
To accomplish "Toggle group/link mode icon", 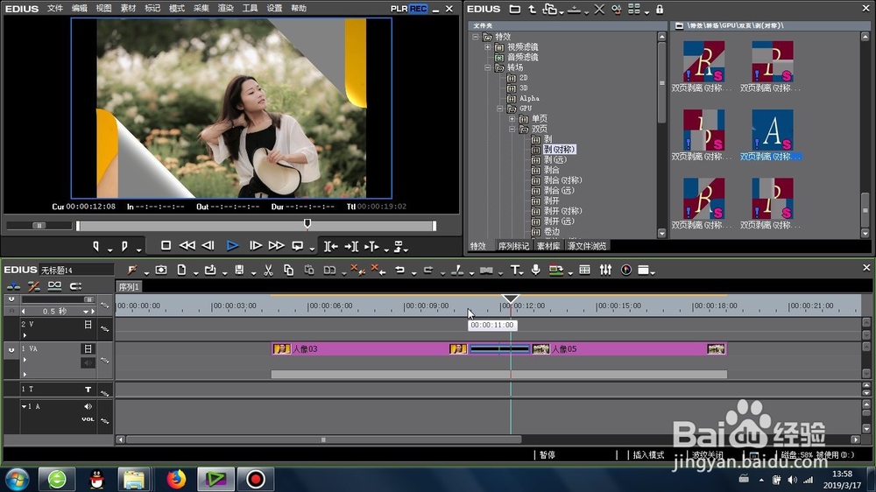I will (x=54, y=286).
